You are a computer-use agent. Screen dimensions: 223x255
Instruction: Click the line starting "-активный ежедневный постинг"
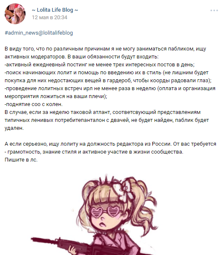coord(100,65)
